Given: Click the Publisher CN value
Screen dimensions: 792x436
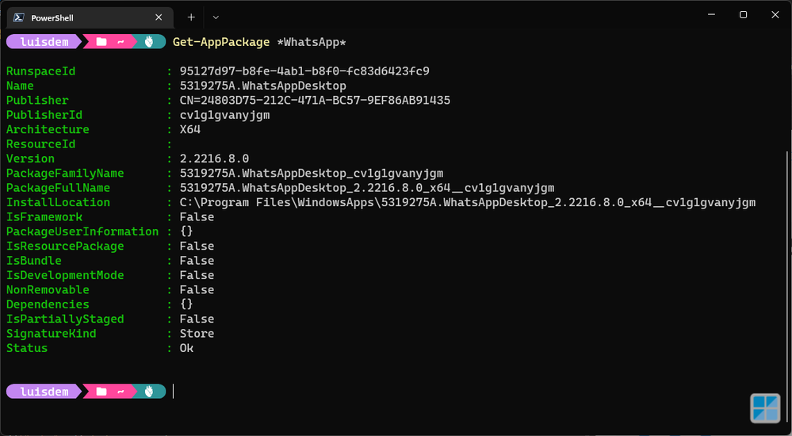Looking at the screenshot, I should click(315, 101).
